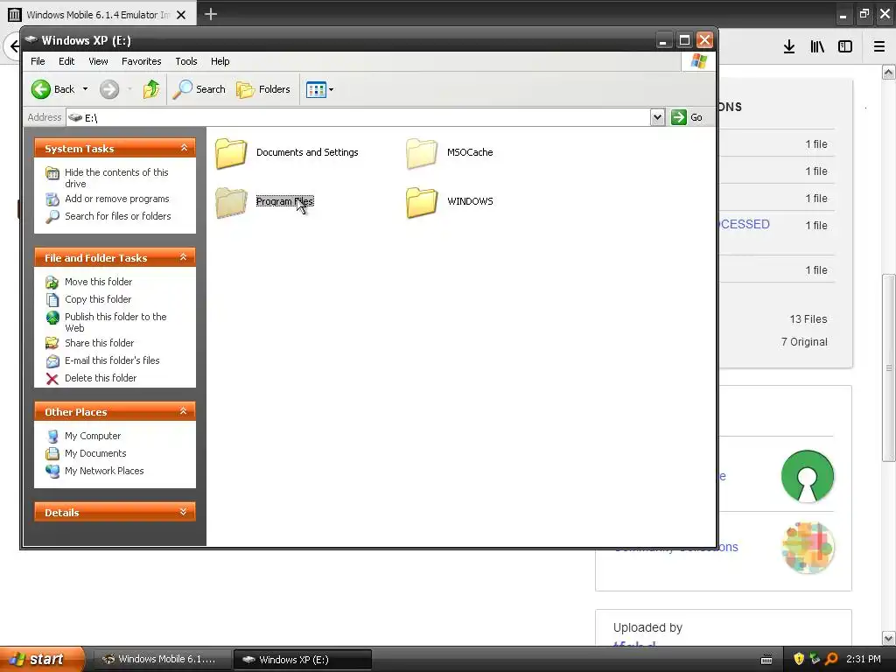Click the green Go button

click(x=687, y=117)
